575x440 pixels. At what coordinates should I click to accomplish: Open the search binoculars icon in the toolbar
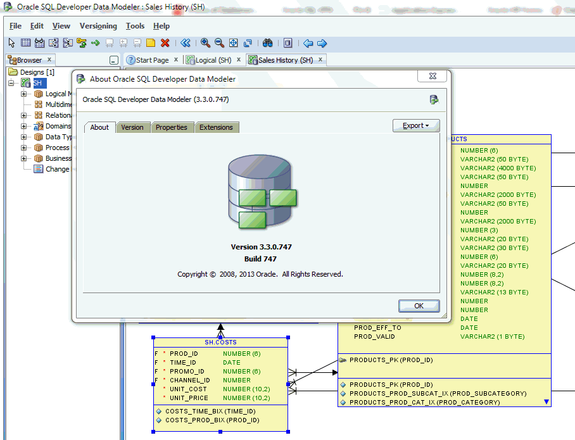268,42
